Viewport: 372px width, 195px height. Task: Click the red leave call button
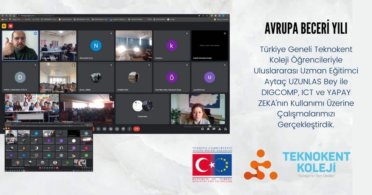tap(136, 128)
